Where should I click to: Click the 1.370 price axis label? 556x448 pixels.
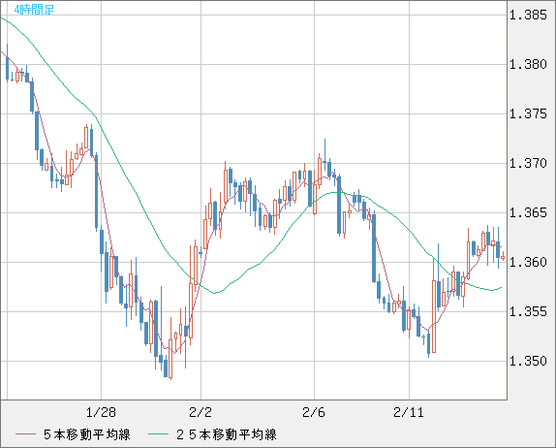click(x=528, y=163)
